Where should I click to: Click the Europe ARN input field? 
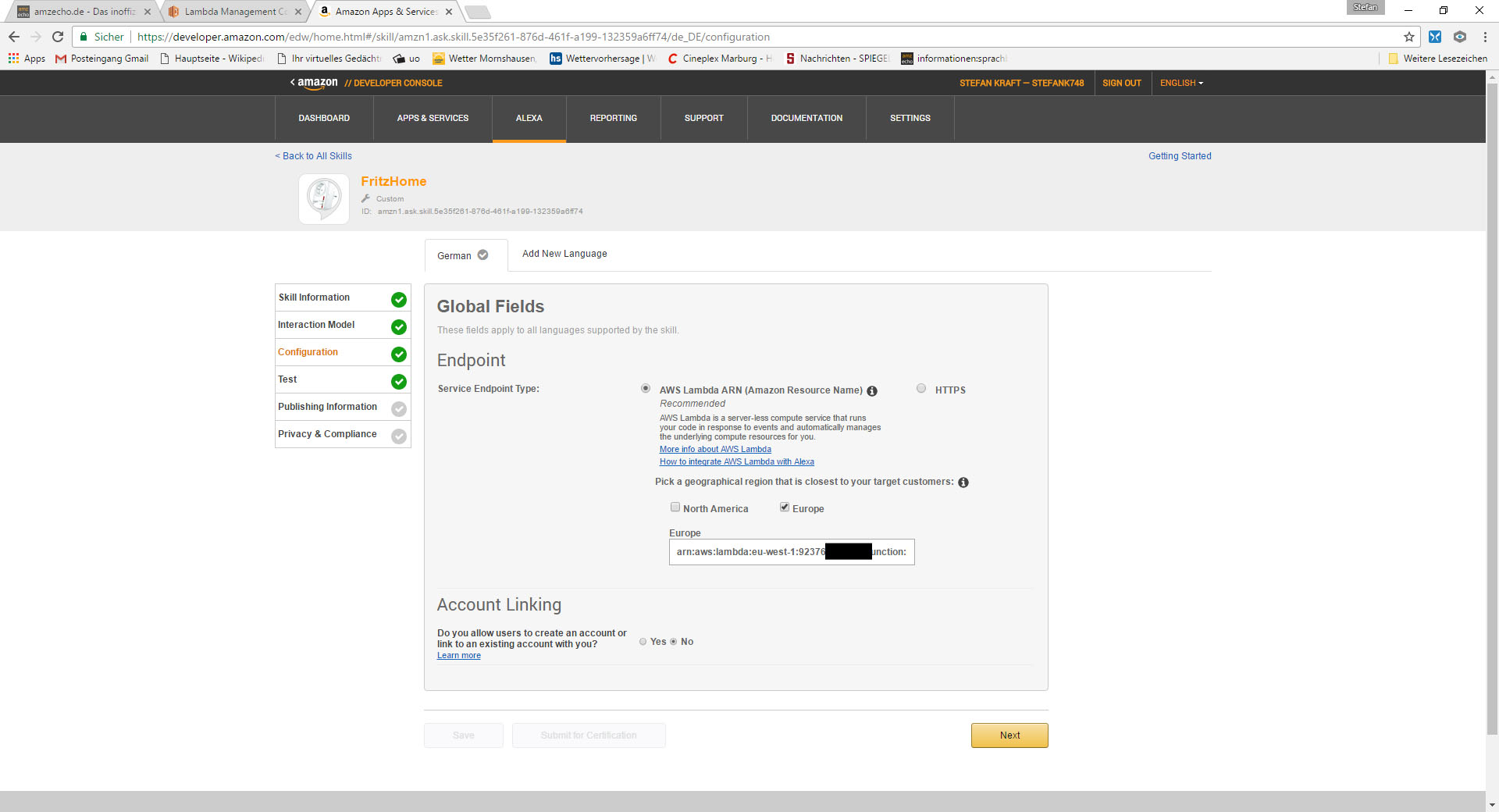(x=791, y=552)
